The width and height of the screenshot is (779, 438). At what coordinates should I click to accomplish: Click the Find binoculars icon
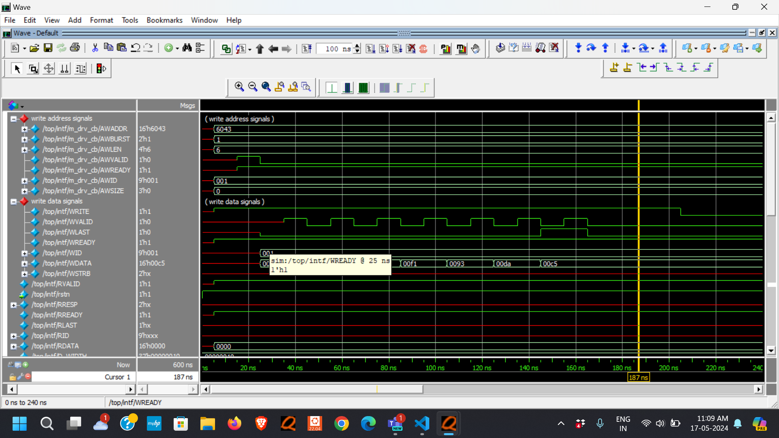point(187,48)
